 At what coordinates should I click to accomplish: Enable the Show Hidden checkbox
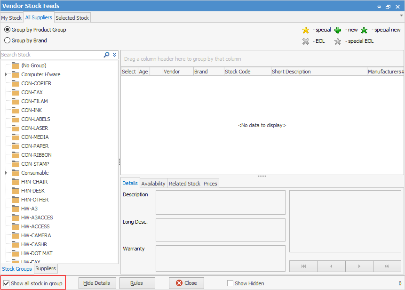[x=230, y=283]
